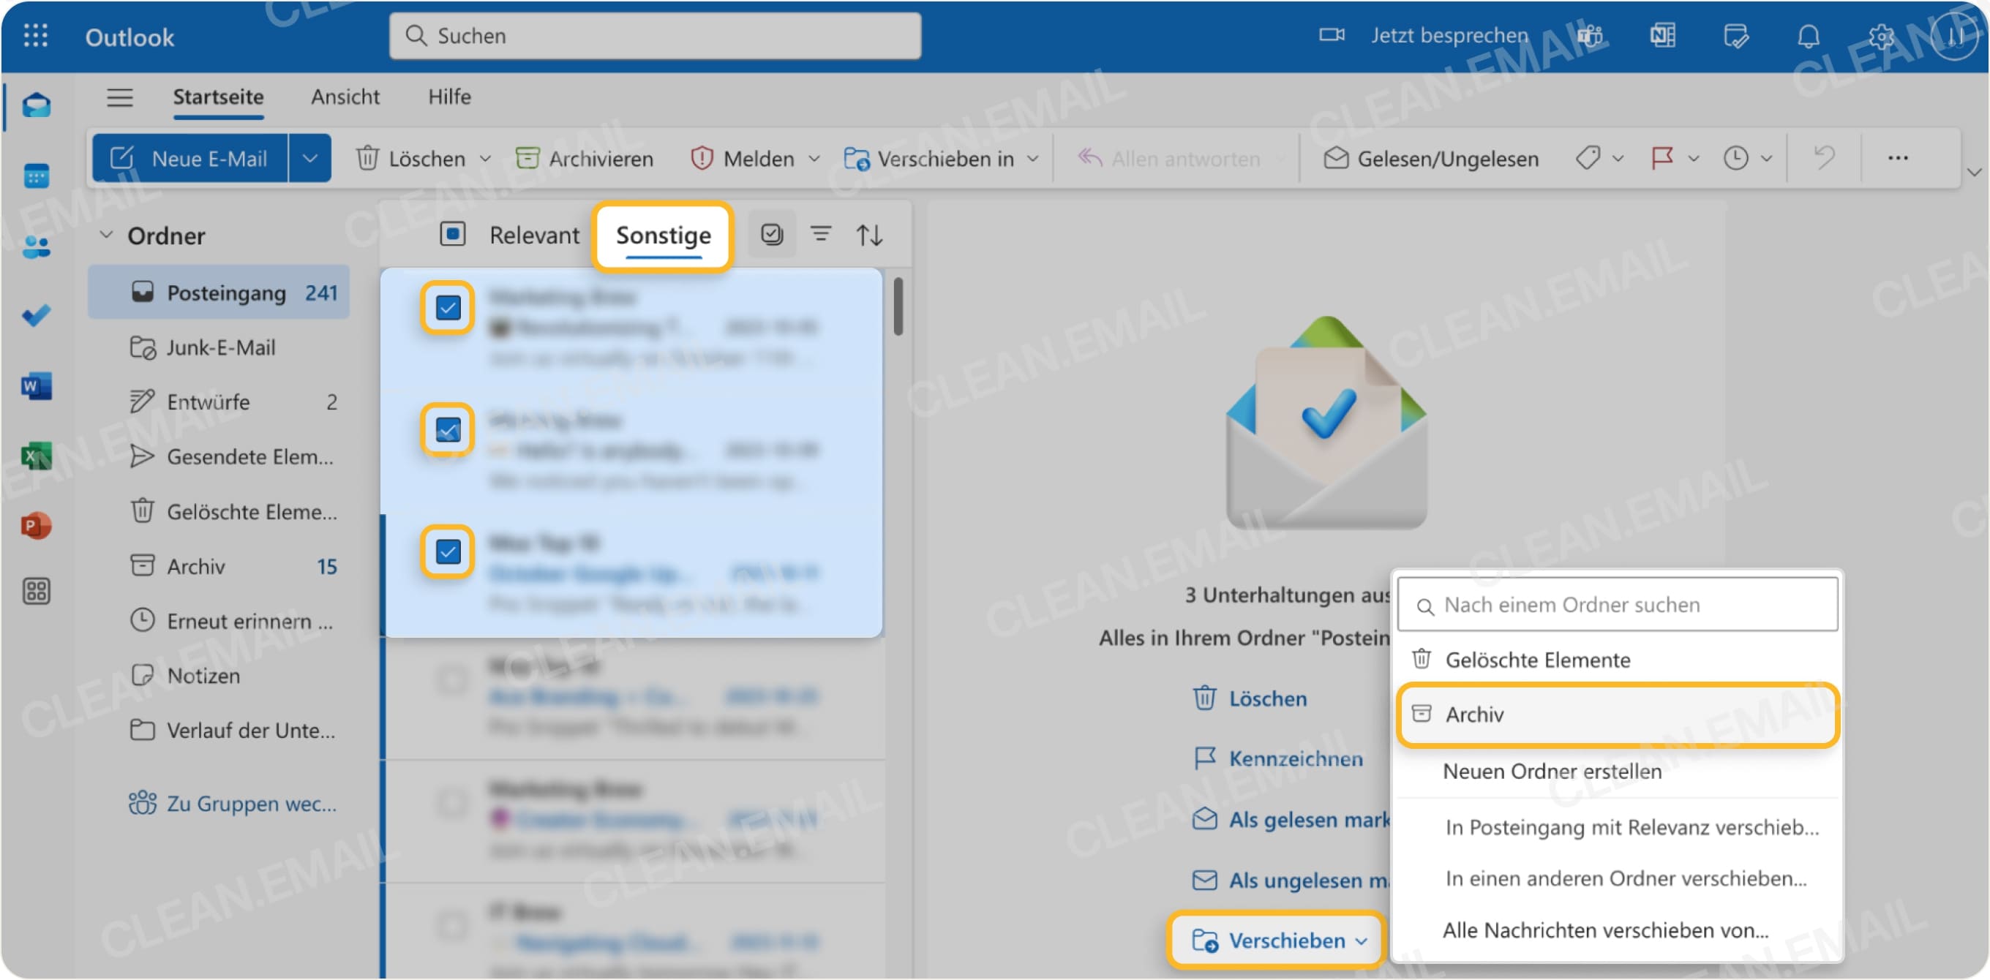Open Mail in the left app rail
Viewport: 1990px width, 980px height.
(x=37, y=105)
